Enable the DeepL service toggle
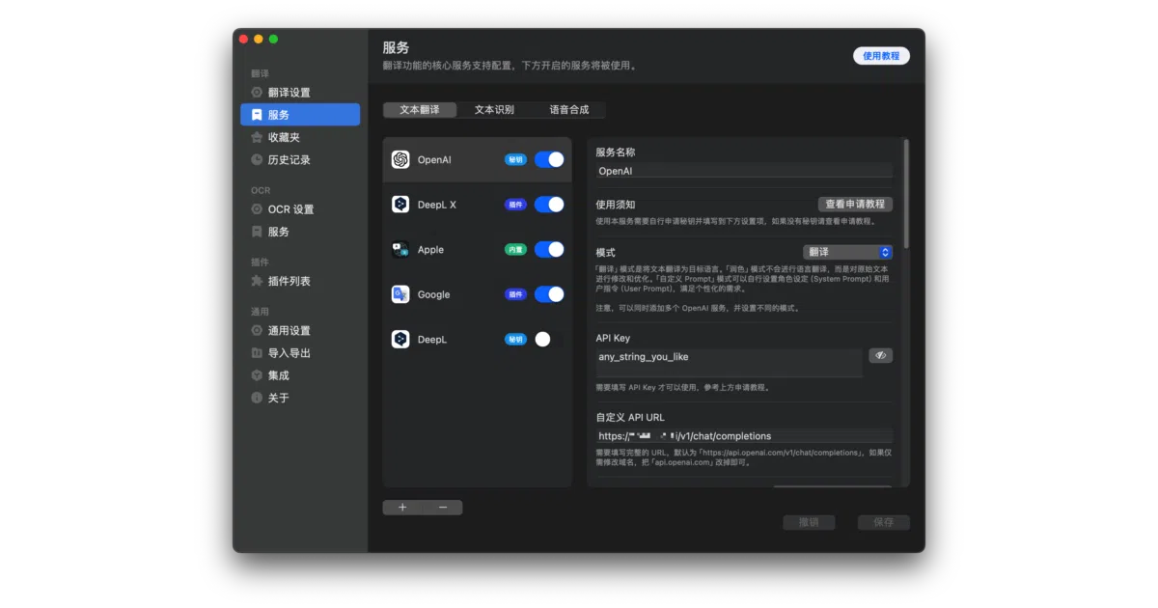 click(x=549, y=339)
